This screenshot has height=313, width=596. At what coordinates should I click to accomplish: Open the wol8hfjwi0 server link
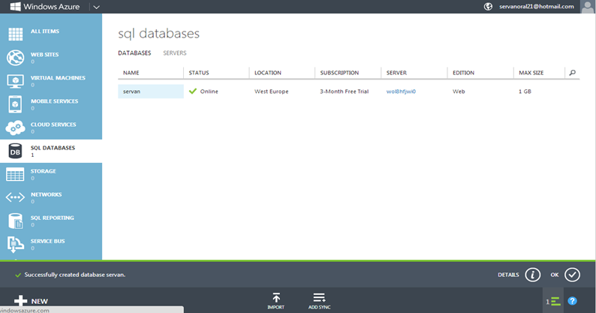[401, 92]
